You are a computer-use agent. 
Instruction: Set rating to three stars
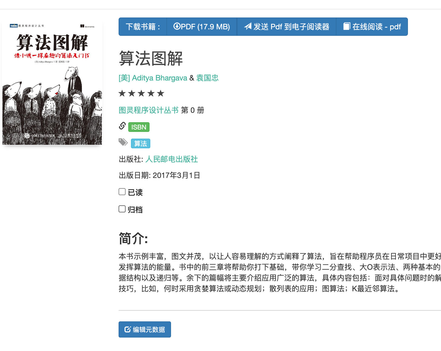[142, 93]
